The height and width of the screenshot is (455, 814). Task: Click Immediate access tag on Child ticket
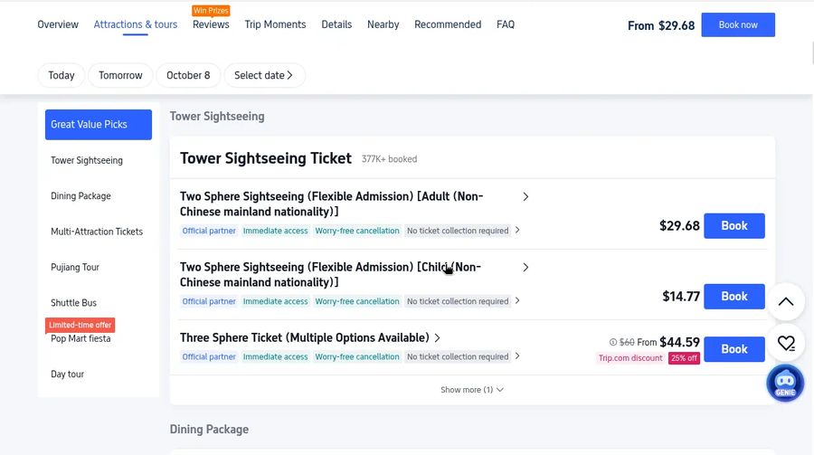tap(275, 301)
